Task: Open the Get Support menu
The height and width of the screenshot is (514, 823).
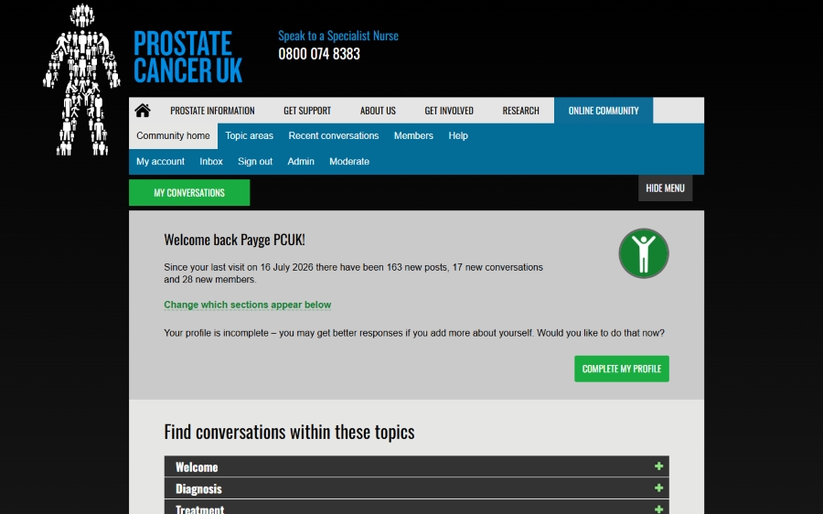Action: click(307, 111)
